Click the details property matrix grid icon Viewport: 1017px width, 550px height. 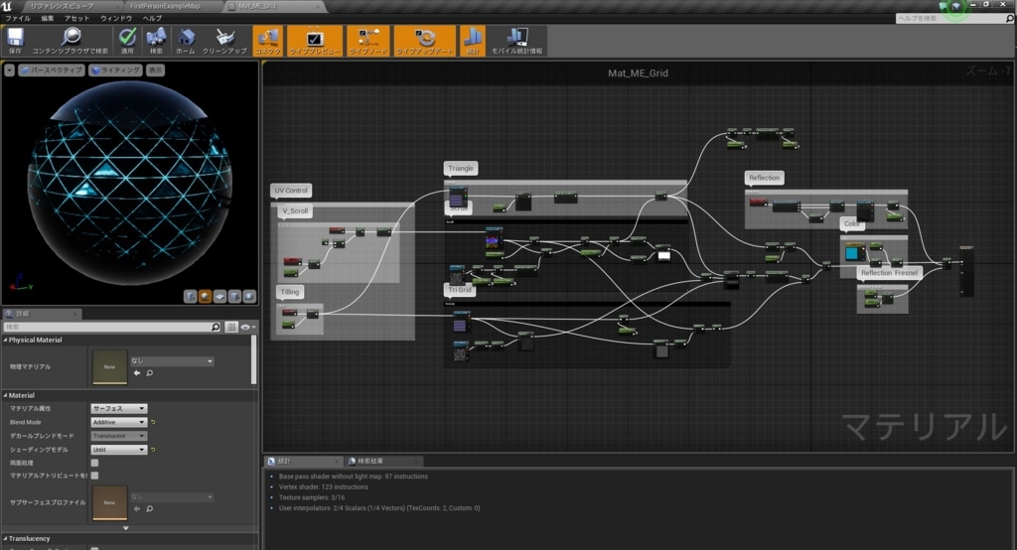pyautogui.click(x=231, y=327)
